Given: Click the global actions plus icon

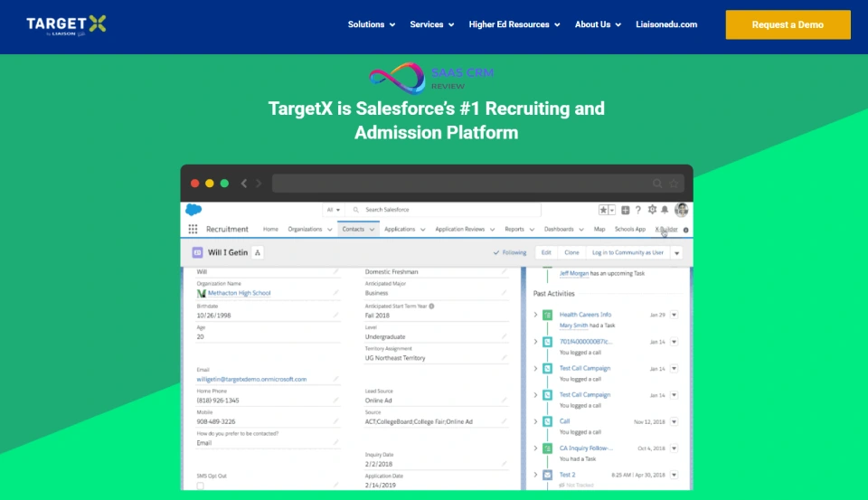Looking at the screenshot, I should [626, 210].
